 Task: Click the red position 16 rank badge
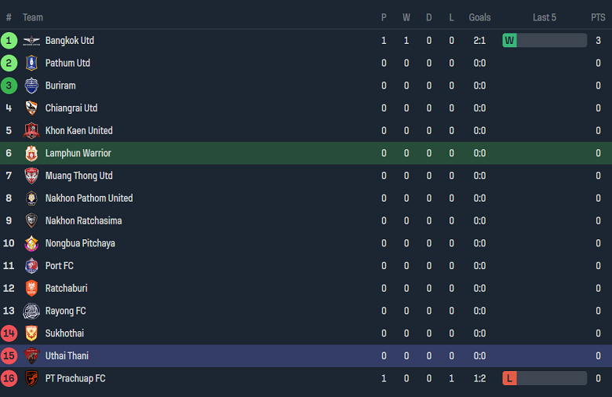9,378
